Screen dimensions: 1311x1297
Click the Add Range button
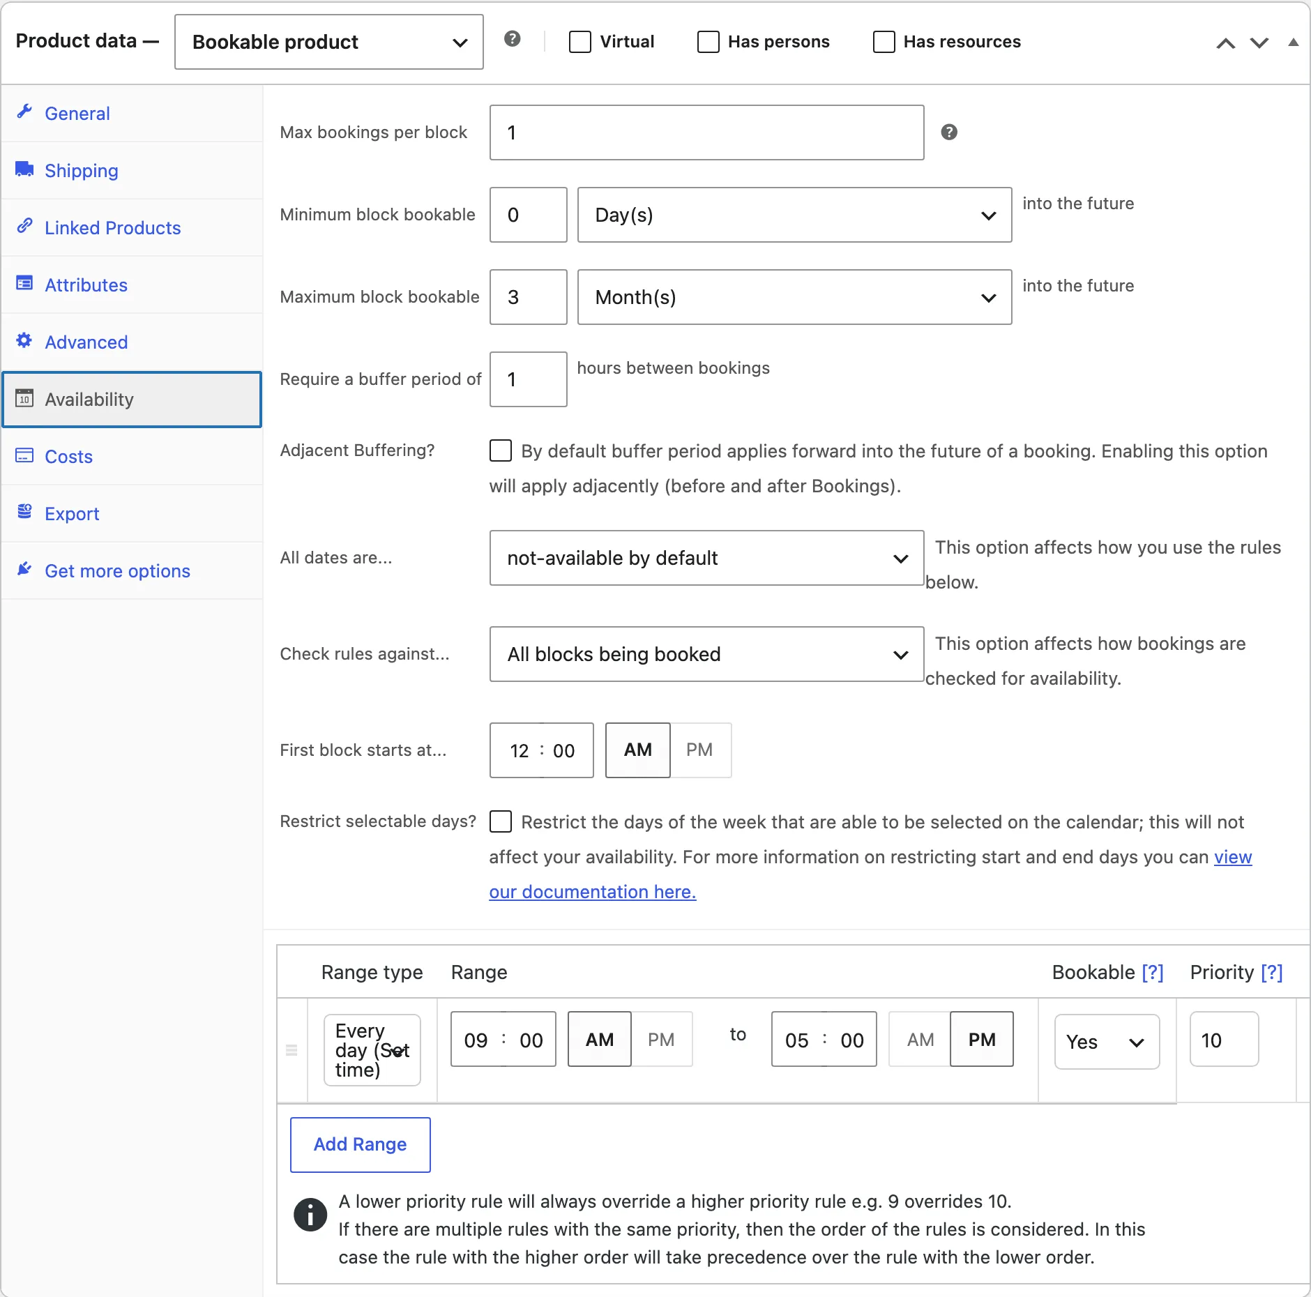(x=361, y=1144)
